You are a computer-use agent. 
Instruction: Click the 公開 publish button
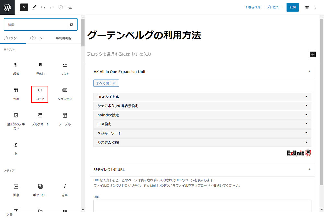[293, 7]
